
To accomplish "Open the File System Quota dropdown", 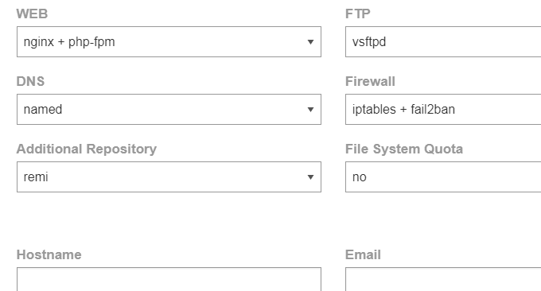I will (x=443, y=177).
